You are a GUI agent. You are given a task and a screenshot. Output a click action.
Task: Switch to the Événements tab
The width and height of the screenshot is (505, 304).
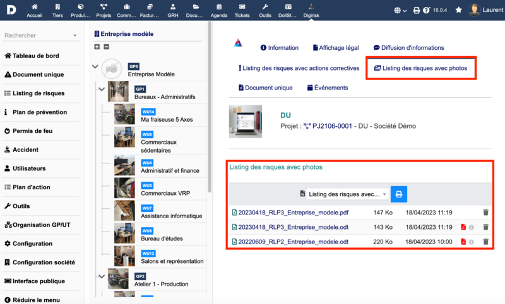328,88
